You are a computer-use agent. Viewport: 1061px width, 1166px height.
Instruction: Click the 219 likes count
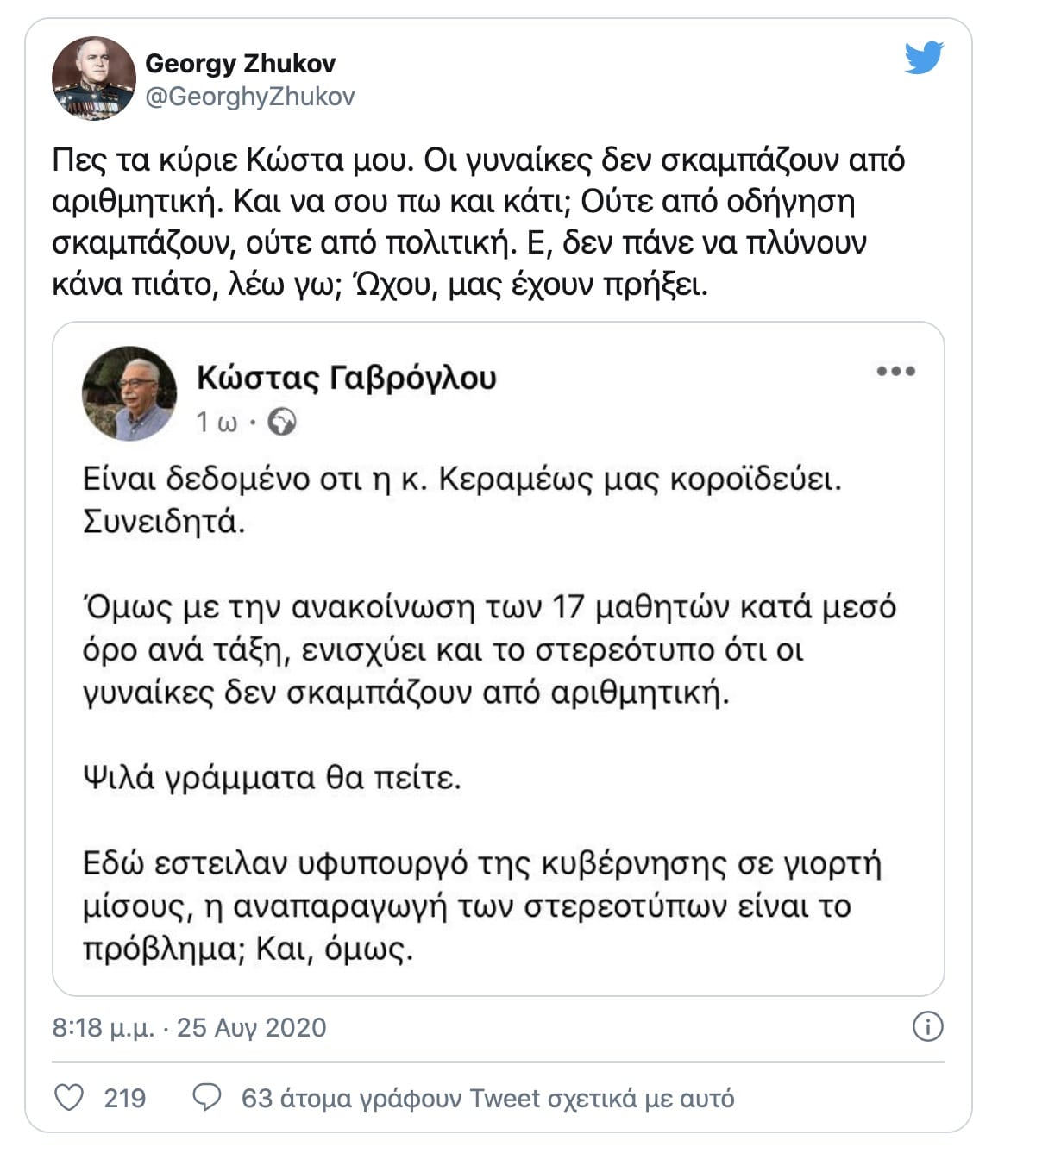[x=125, y=1098]
